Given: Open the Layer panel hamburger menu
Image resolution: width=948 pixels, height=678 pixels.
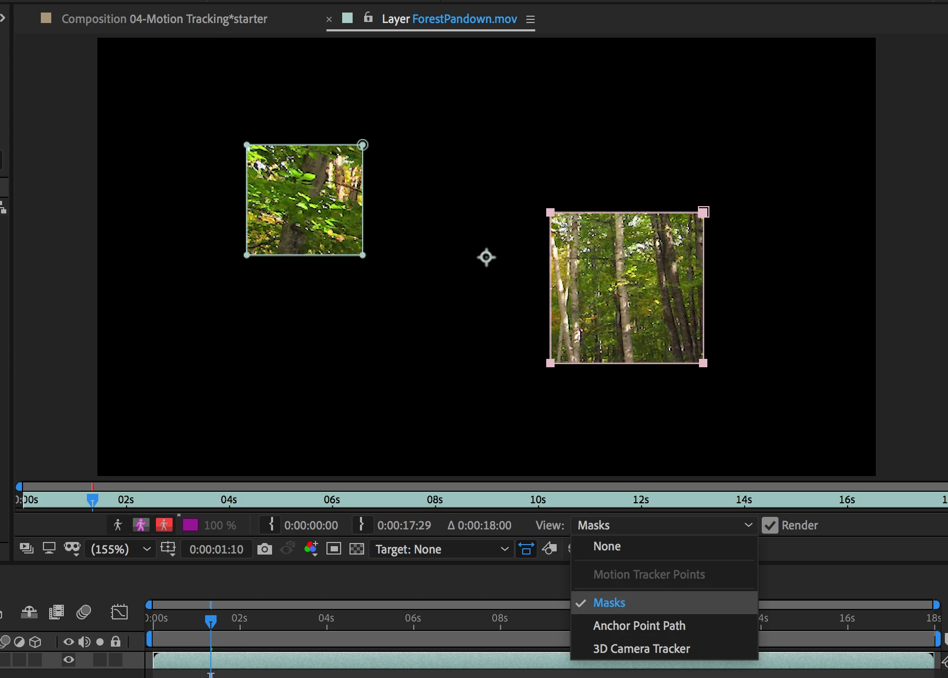Looking at the screenshot, I should pos(531,19).
